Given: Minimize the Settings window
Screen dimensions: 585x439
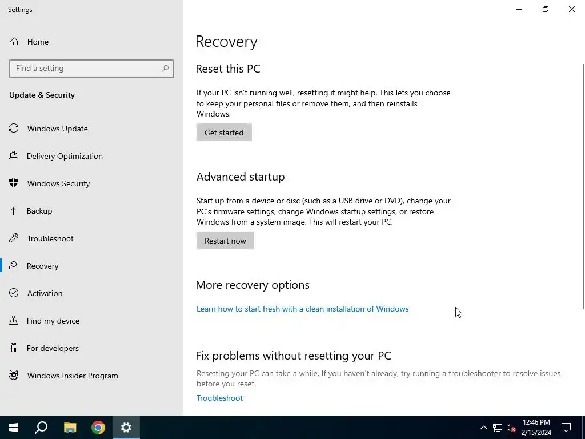Looking at the screenshot, I should tap(519, 9).
